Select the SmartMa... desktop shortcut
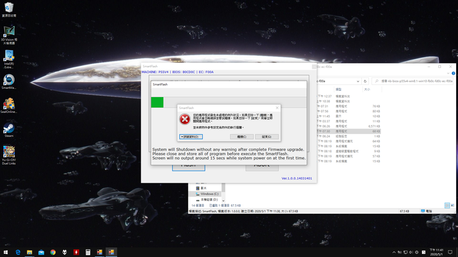The width and height of the screenshot is (458, 257). (9, 82)
